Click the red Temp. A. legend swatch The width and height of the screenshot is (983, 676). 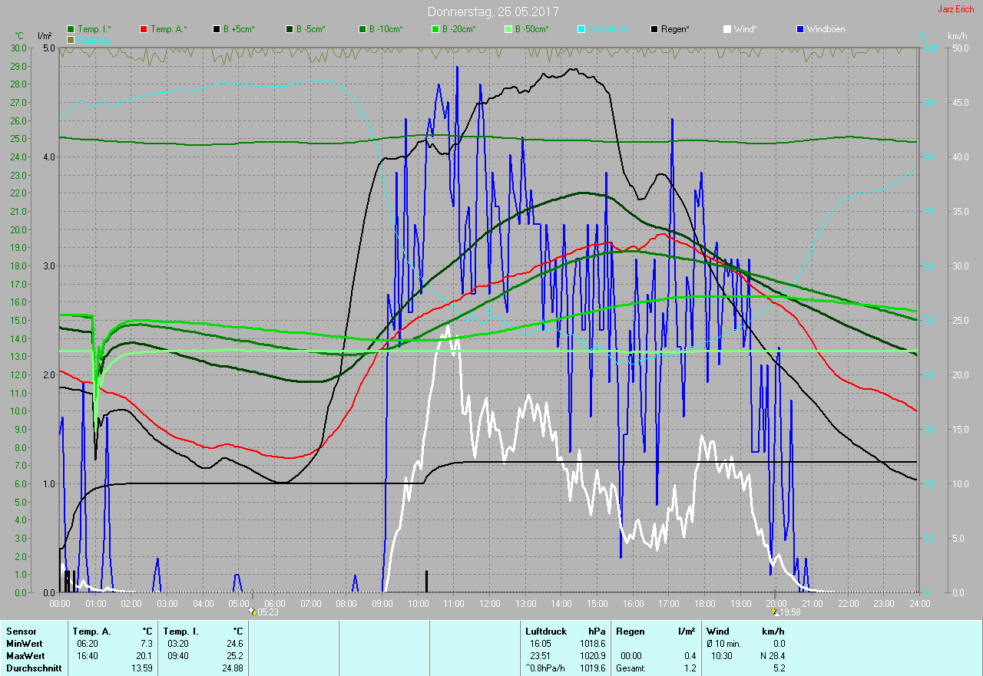click(144, 29)
